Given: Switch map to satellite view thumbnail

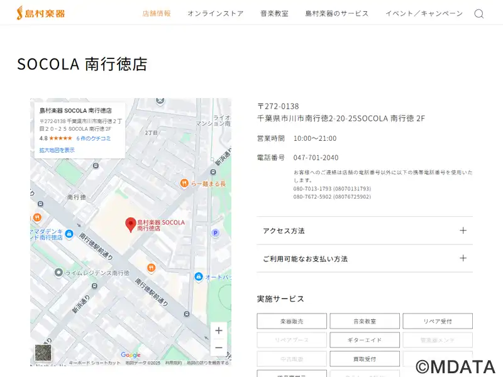Looking at the screenshot, I should [43, 352].
